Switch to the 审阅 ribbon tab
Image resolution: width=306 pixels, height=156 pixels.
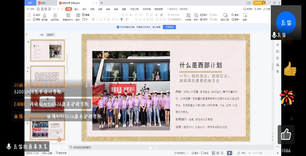coord(116,9)
